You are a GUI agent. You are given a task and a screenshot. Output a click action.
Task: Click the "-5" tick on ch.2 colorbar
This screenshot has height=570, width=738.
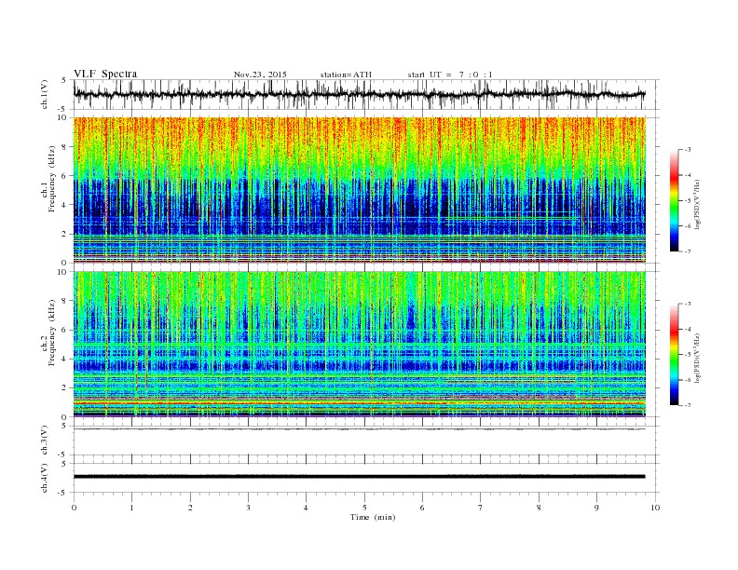point(688,354)
